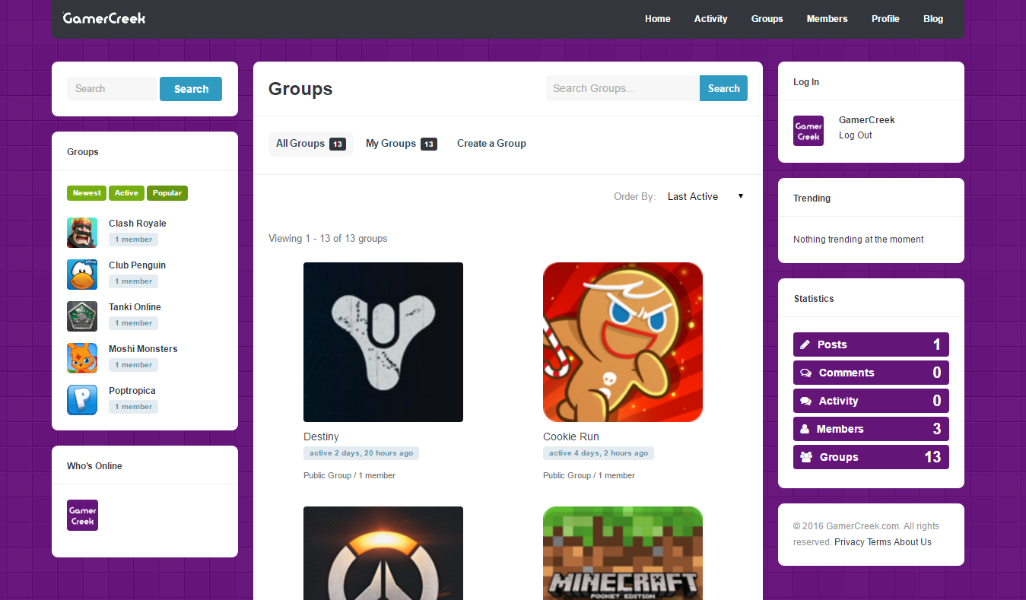
Task: Open Blog in top navigation
Action: point(933,19)
